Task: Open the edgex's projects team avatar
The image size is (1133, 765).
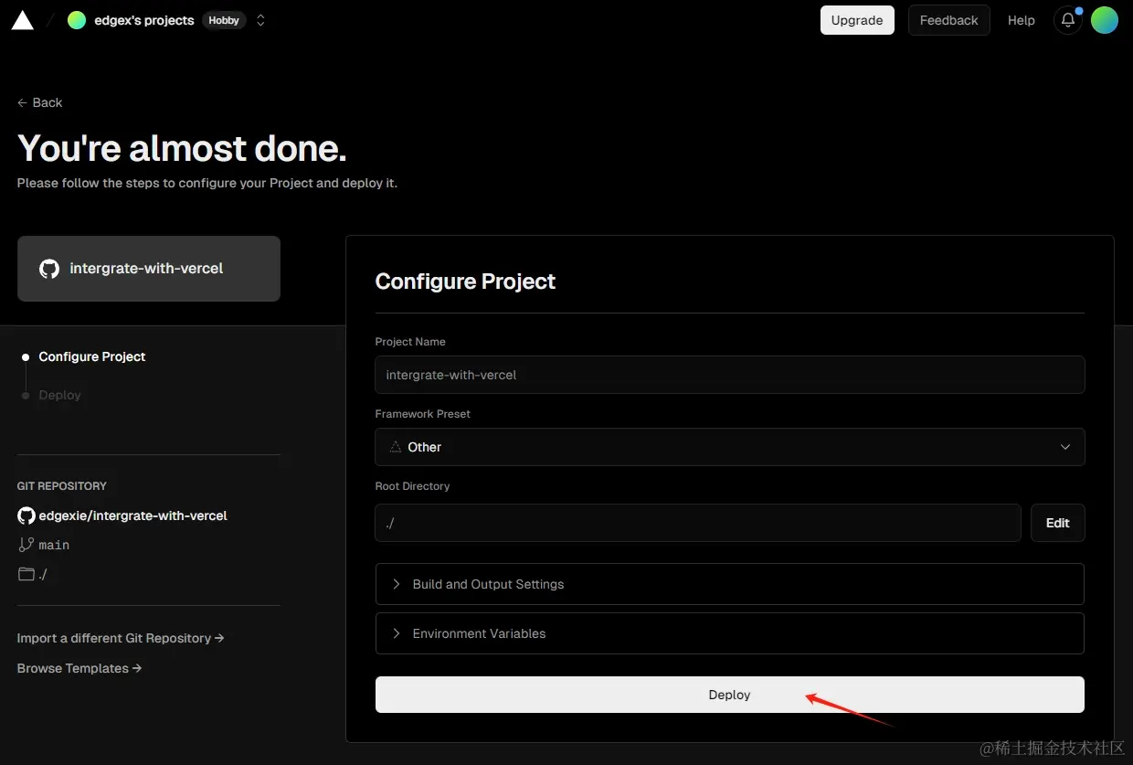Action: (77, 20)
